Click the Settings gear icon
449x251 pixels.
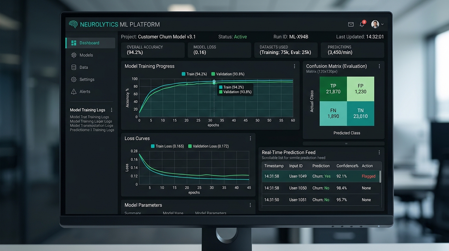pyautogui.click(x=74, y=79)
